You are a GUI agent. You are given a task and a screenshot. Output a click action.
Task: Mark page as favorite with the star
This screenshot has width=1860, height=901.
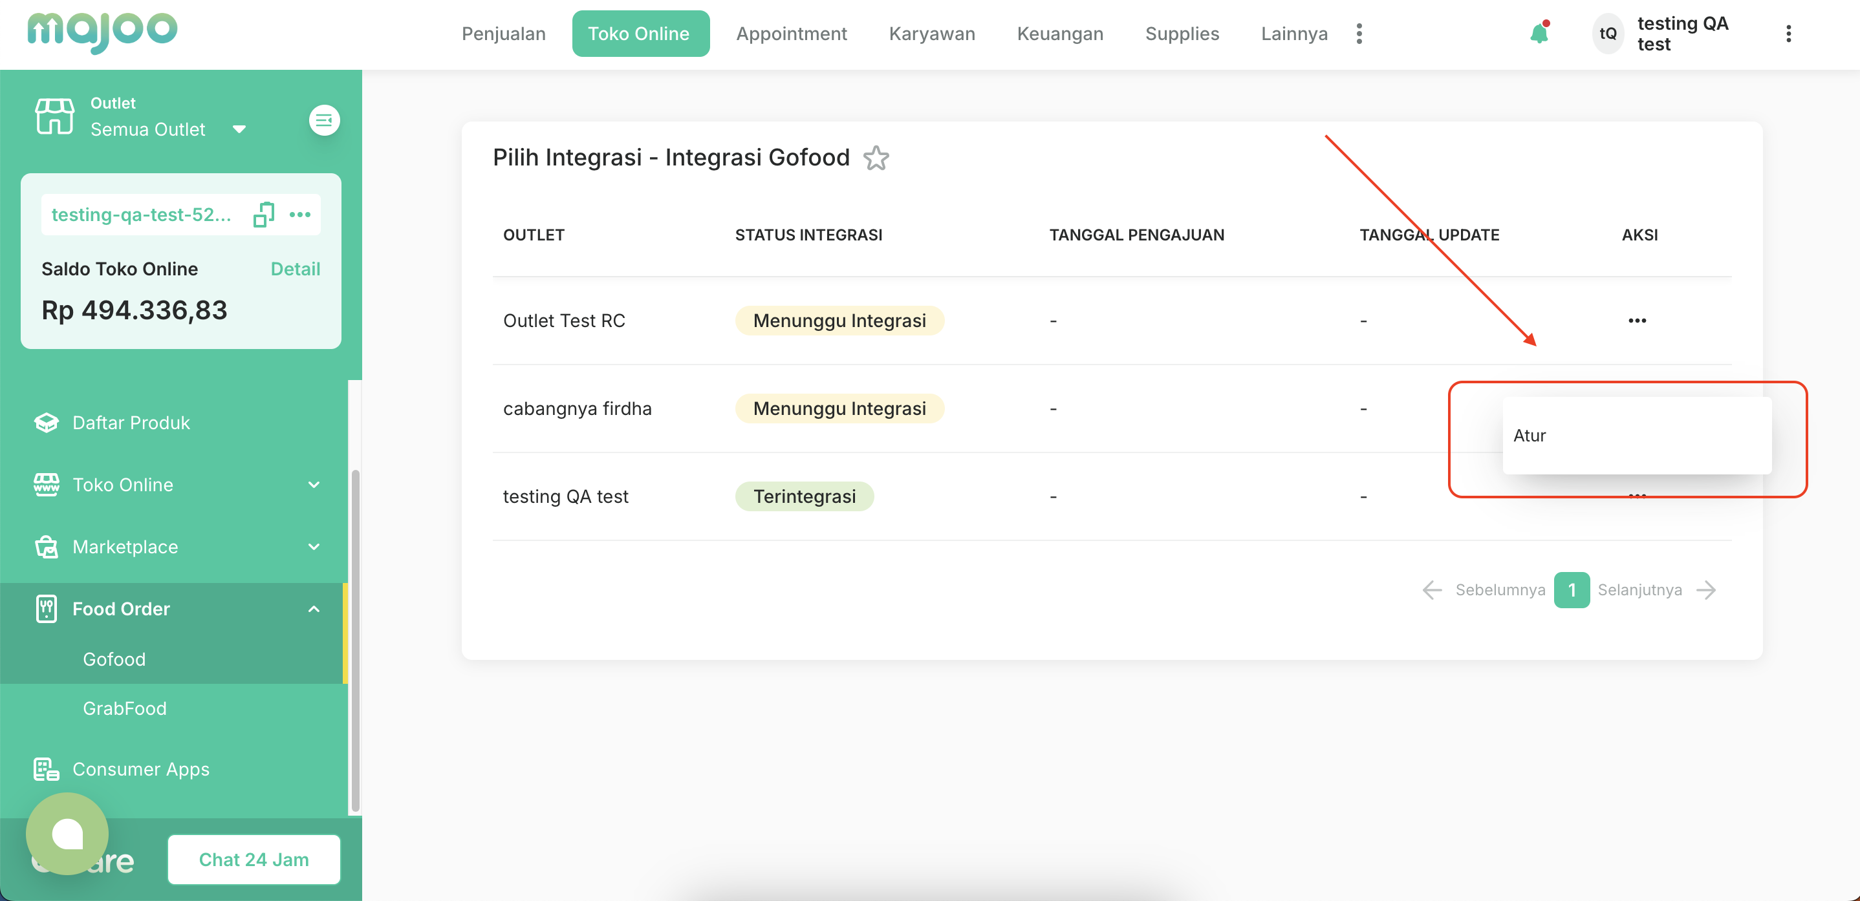tap(876, 157)
